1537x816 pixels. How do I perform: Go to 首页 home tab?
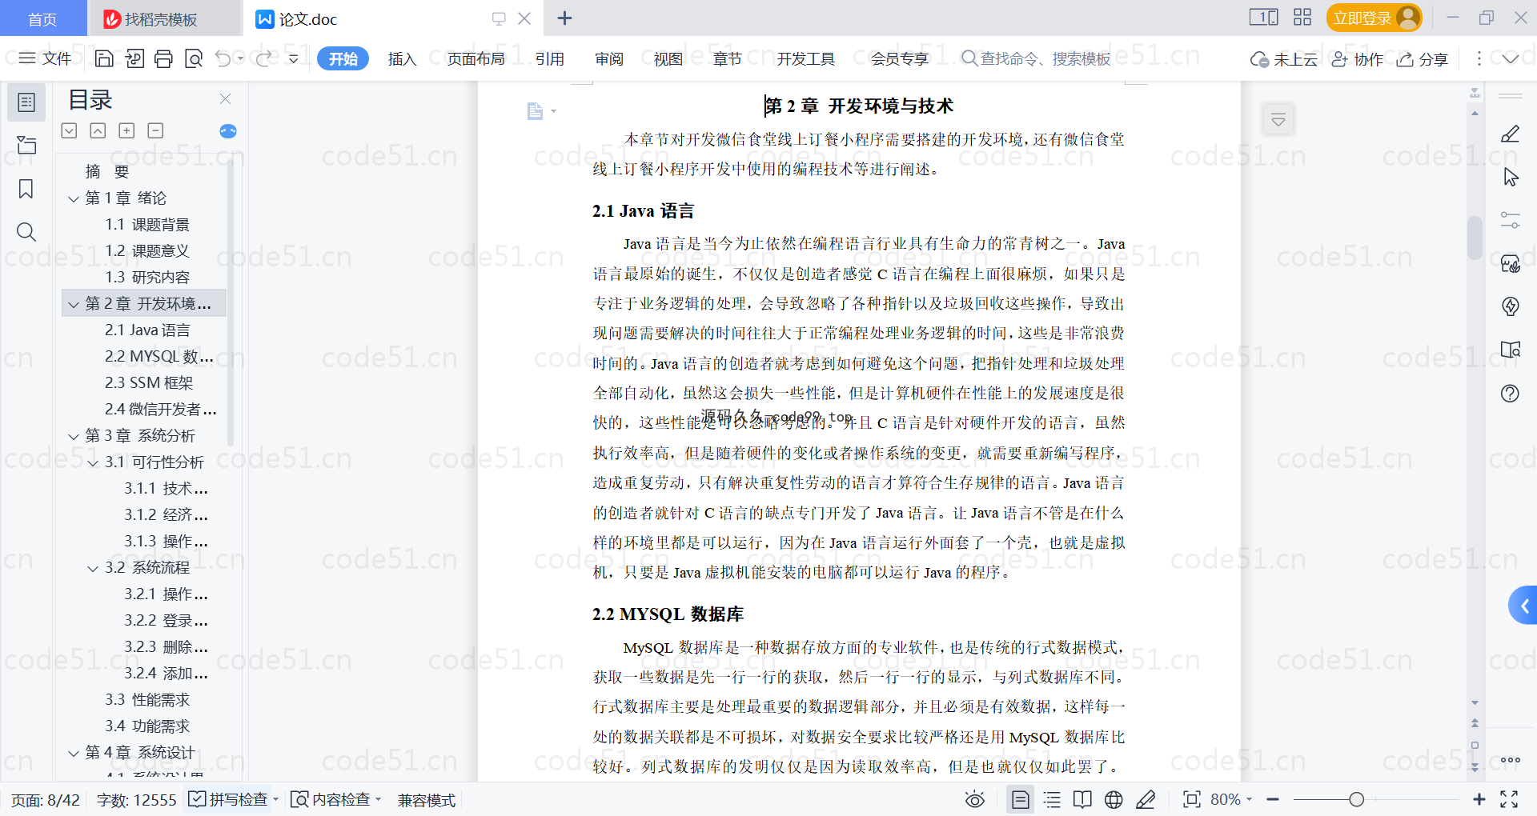[x=42, y=18]
